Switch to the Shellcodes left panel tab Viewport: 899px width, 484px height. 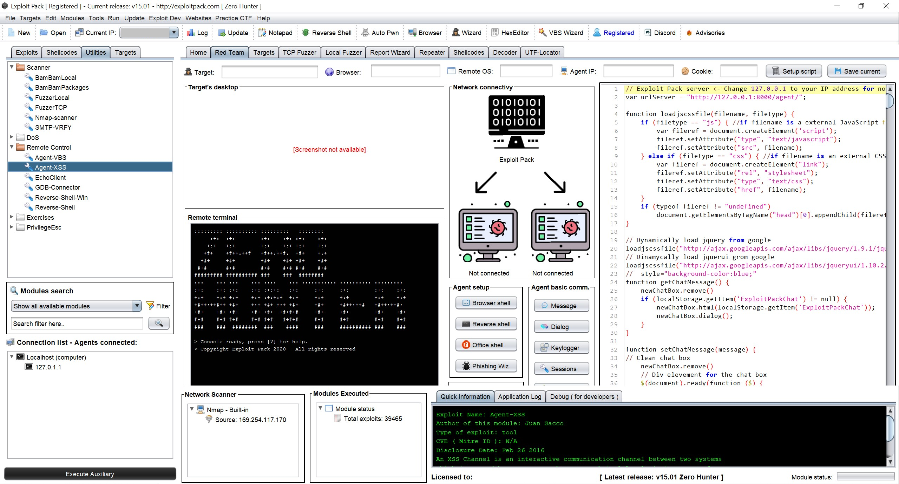tap(61, 52)
